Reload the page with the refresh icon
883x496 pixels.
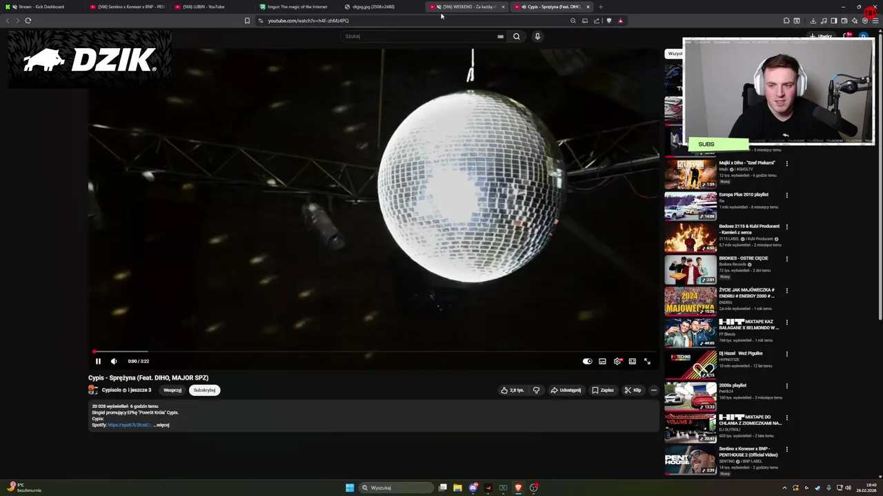point(28,21)
